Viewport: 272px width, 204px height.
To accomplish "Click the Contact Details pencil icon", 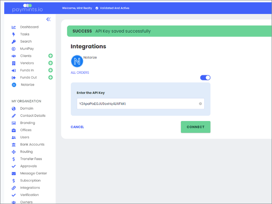I will (x=14, y=116).
